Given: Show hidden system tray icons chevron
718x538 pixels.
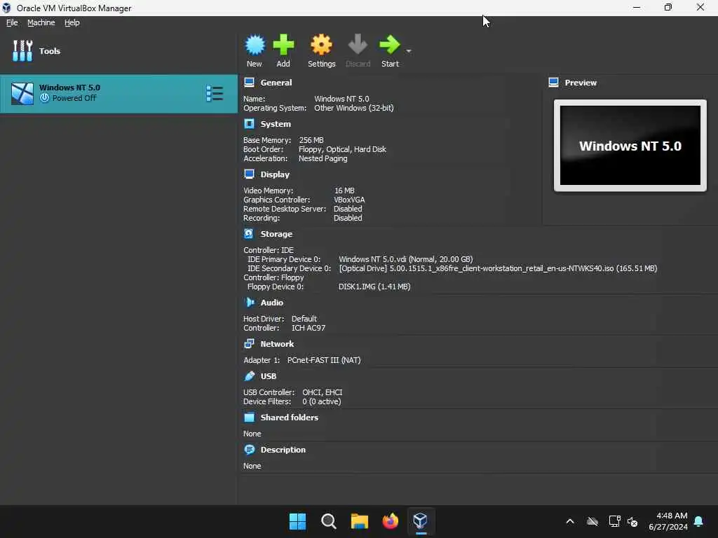Looking at the screenshot, I should pyautogui.click(x=570, y=521).
